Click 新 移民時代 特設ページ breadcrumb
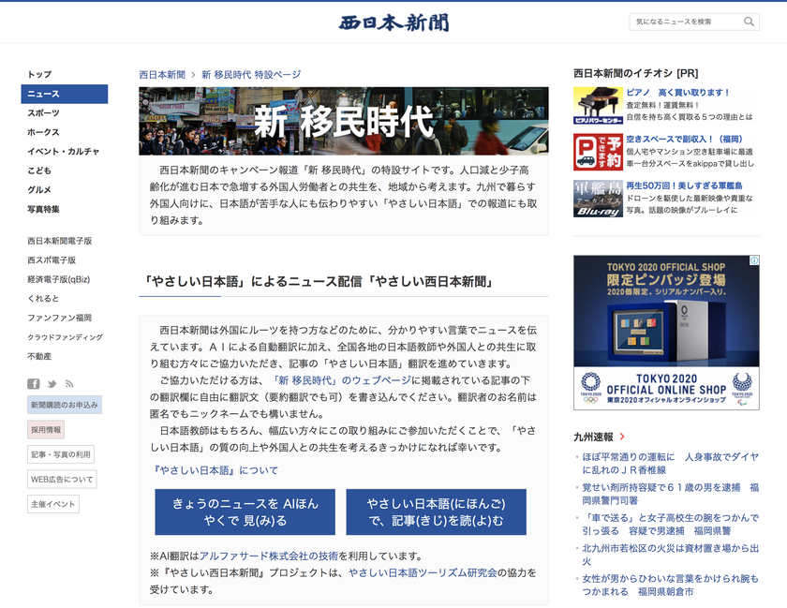 [x=251, y=74]
